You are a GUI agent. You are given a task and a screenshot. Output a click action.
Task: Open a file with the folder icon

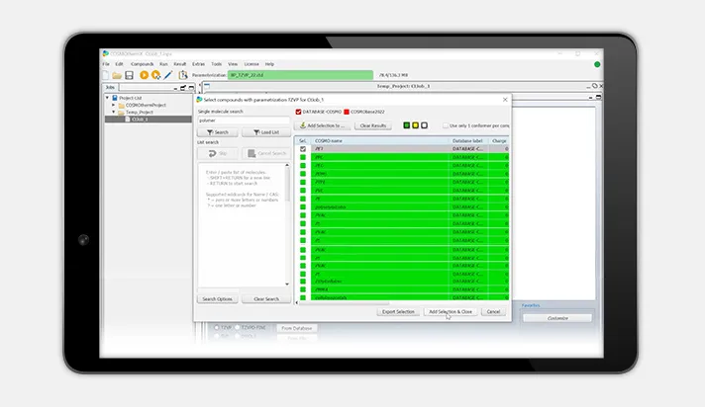pyautogui.click(x=117, y=75)
